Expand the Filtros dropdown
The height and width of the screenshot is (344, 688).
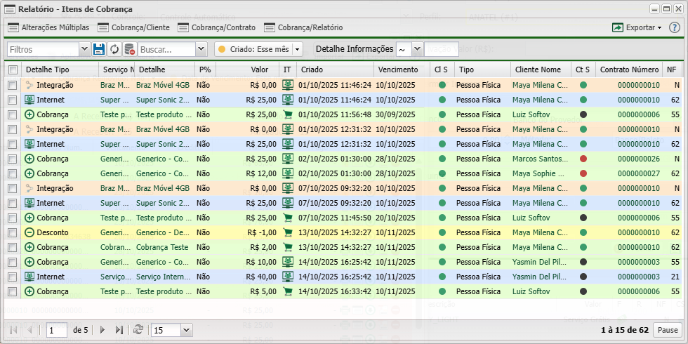click(84, 49)
